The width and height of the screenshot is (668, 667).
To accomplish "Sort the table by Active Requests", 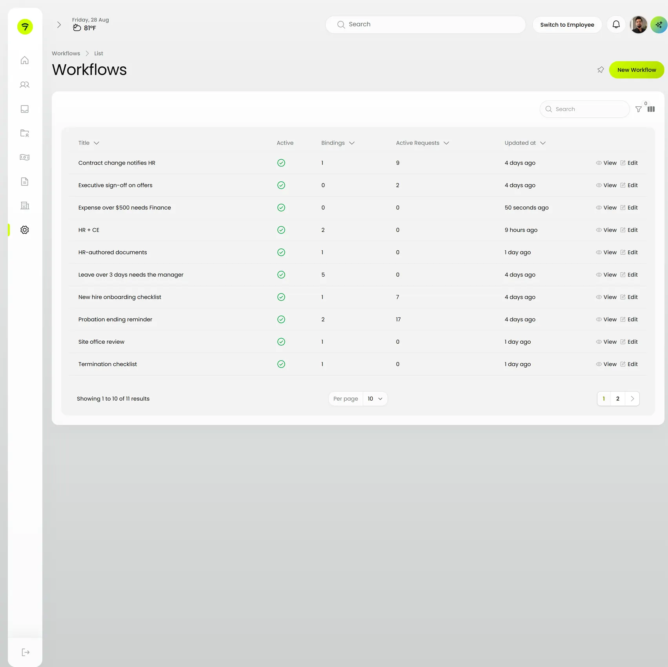I will click(422, 143).
